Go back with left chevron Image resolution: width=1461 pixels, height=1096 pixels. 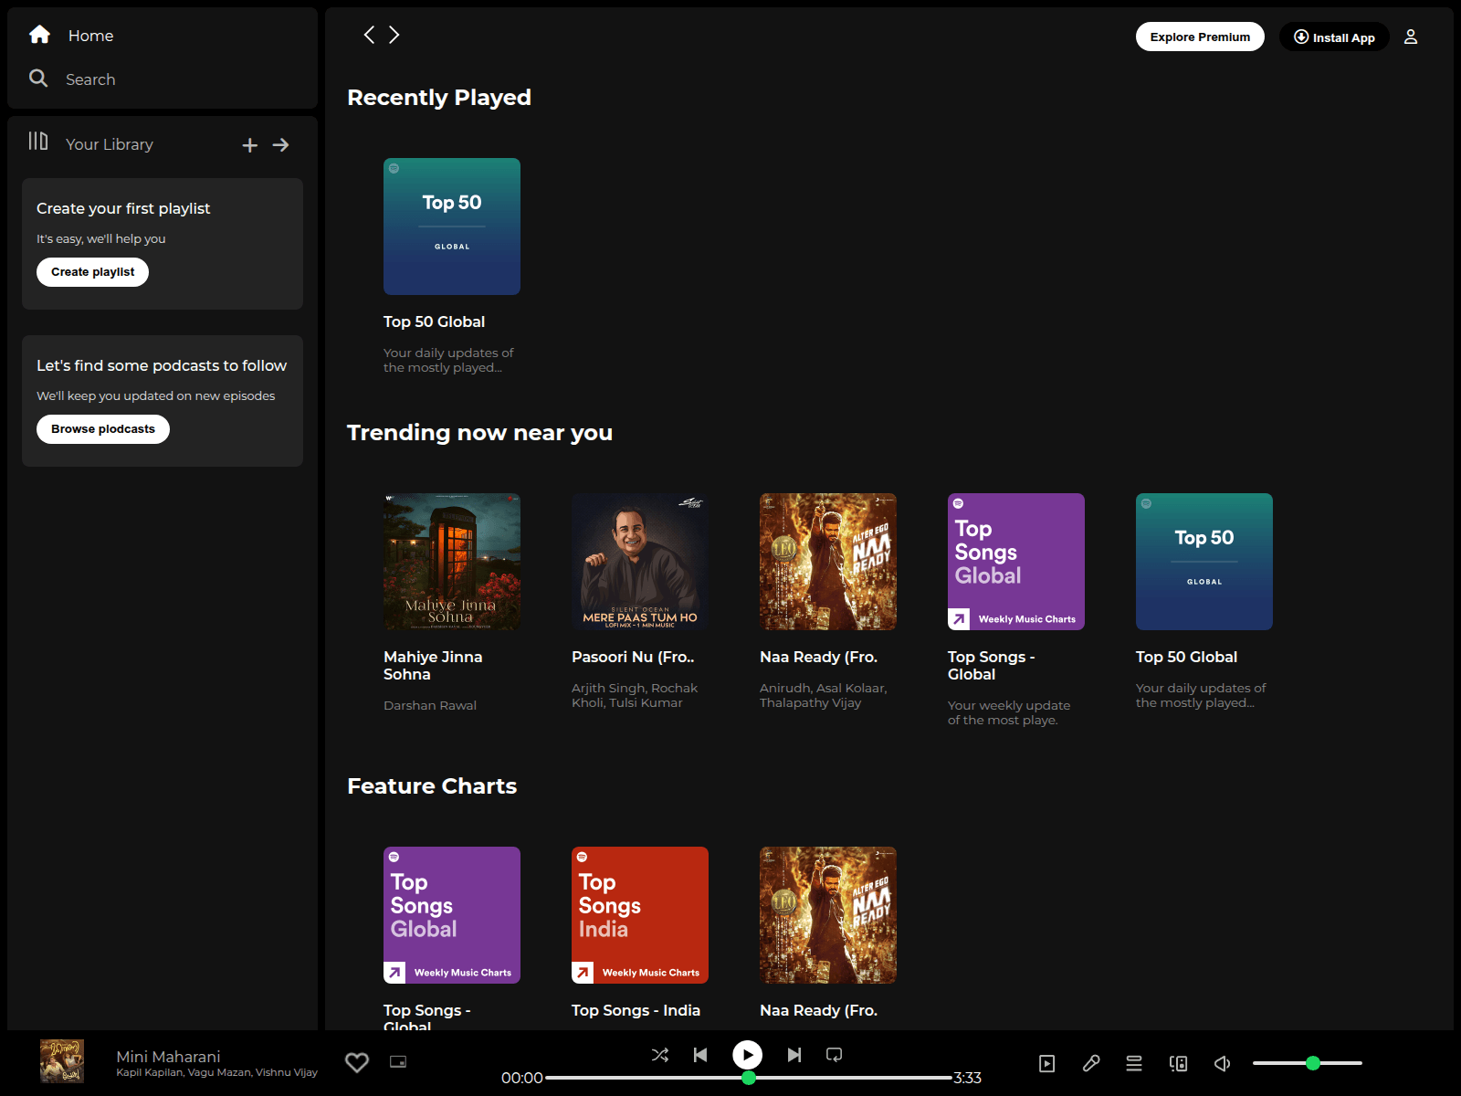(369, 35)
